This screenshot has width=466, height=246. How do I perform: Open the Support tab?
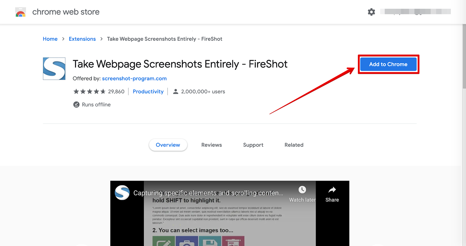coord(253,145)
